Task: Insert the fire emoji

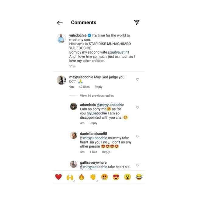Action: pyautogui.click(x=82, y=177)
